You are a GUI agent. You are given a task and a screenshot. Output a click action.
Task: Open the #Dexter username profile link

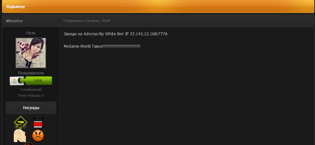[14, 21]
